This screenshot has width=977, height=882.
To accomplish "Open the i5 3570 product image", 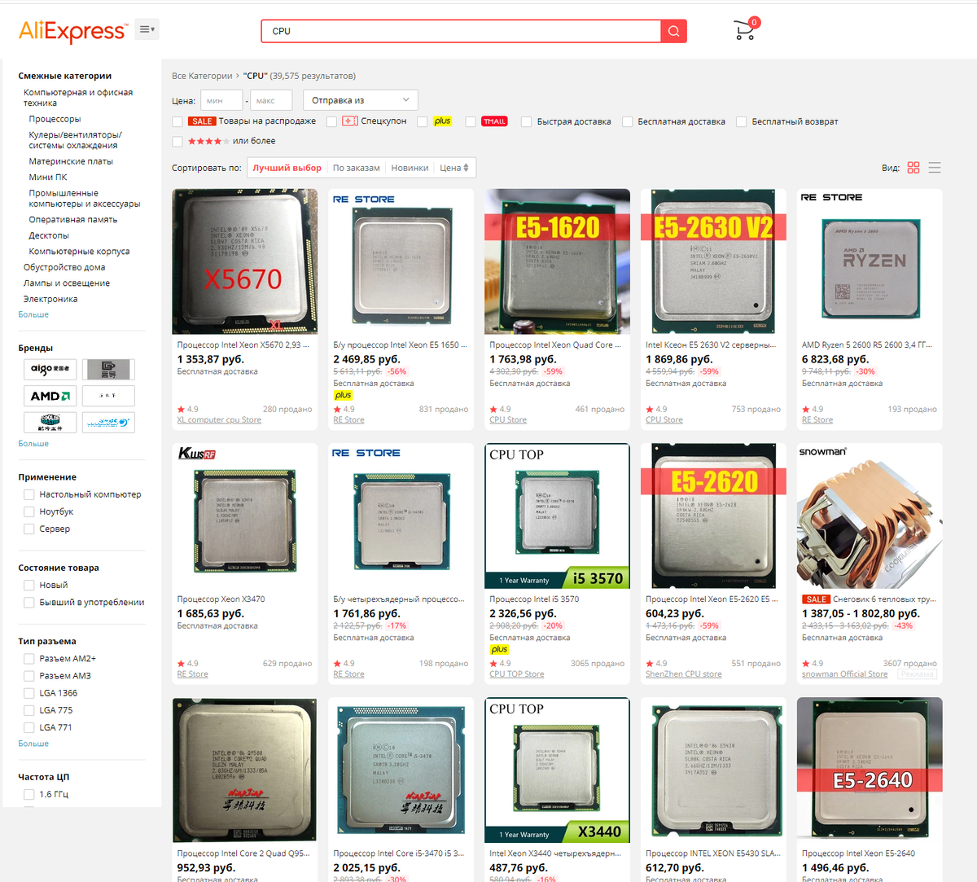I will (557, 516).
